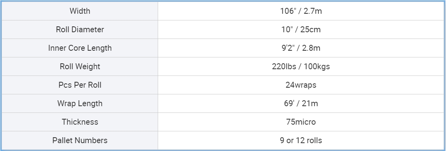Click the Wrap Length label
This screenshot has height=151, width=446.
pyautogui.click(x=79, y=103)
